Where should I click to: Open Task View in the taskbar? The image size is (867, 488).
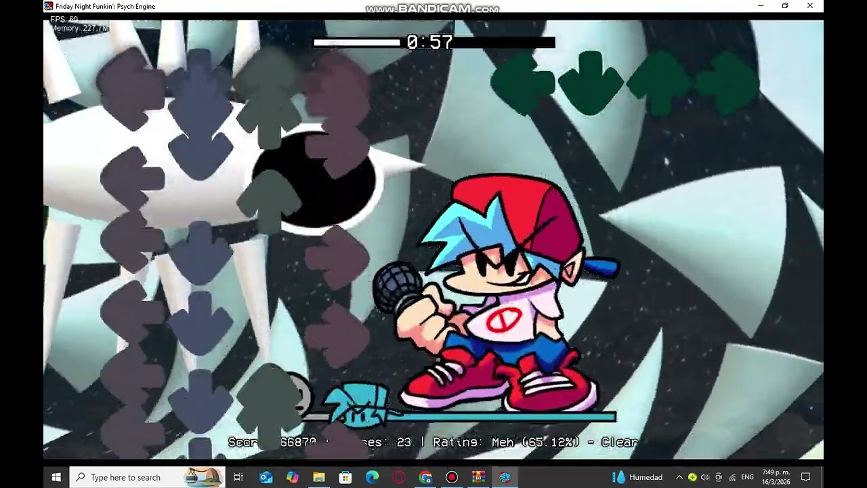coord(238,477)
